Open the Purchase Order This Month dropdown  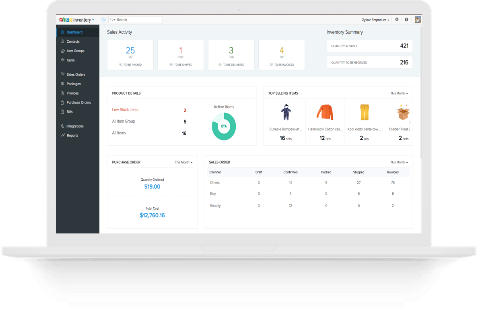(x=183, y=163)
